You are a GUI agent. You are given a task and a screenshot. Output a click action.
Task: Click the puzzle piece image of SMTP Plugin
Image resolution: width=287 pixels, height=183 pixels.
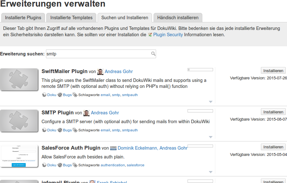tap(19, 121)
